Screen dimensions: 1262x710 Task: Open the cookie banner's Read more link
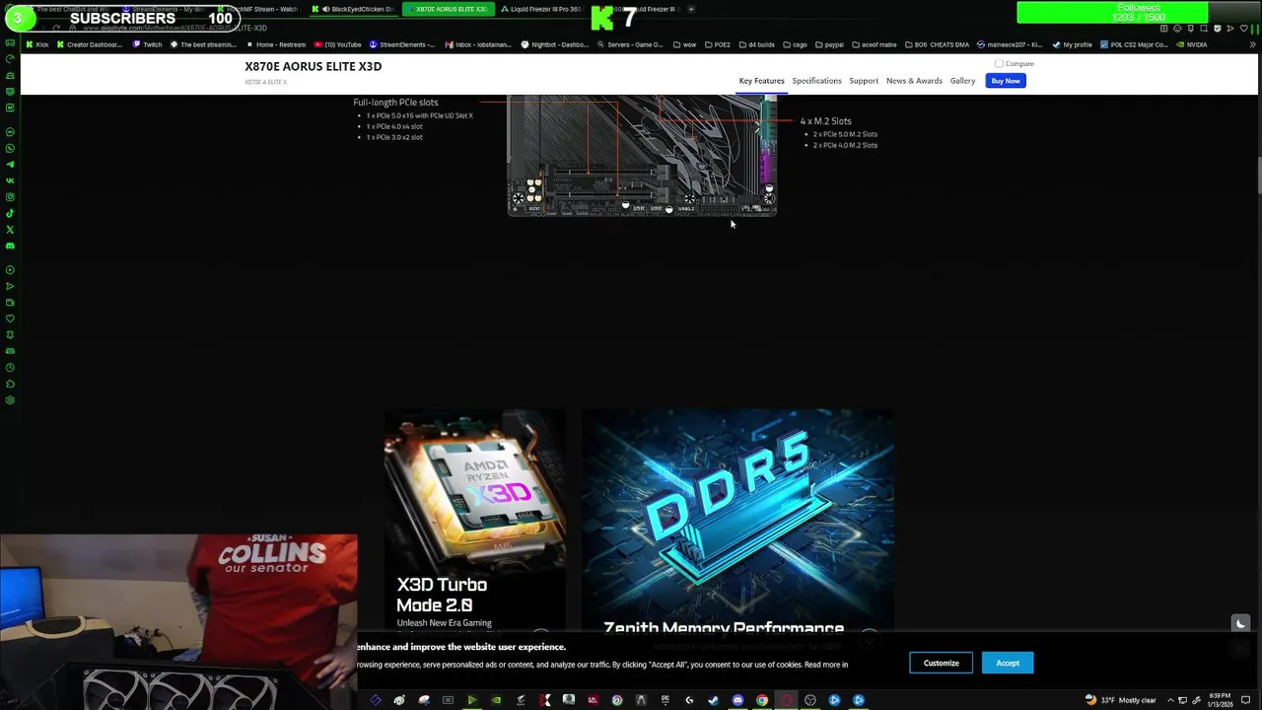(x=826, y=665)
